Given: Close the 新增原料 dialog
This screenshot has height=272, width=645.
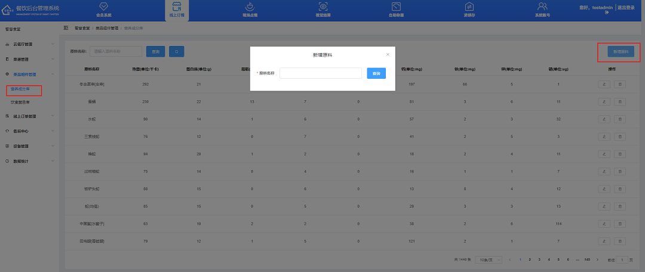Looking at the screenshot, I should tap(388, 54).
